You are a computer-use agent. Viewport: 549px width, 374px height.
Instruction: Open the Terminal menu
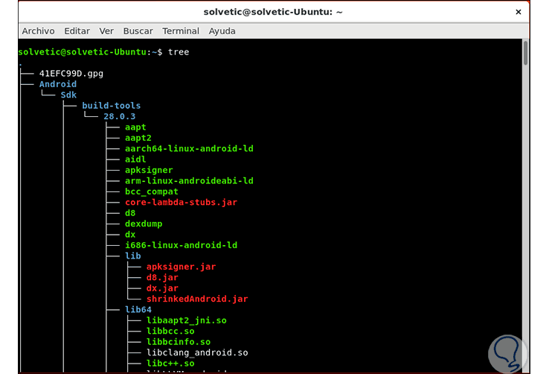(x=181, y=31)
